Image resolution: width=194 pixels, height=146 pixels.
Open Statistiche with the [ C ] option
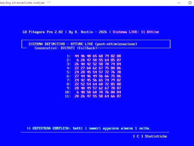tap(150, 136)
